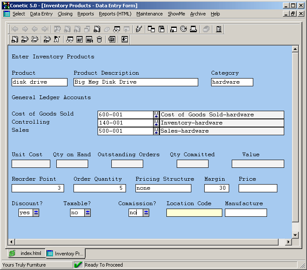Open the Reports (HTML) menu
The image size is (307, 270).
115,14
